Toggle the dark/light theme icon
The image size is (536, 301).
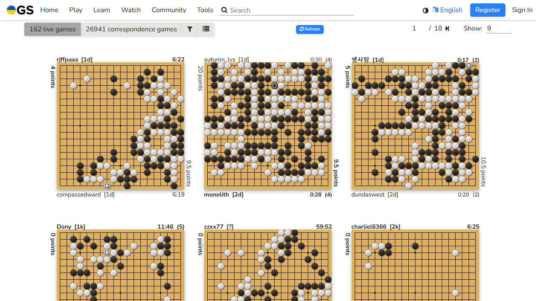tap(425, 10)
